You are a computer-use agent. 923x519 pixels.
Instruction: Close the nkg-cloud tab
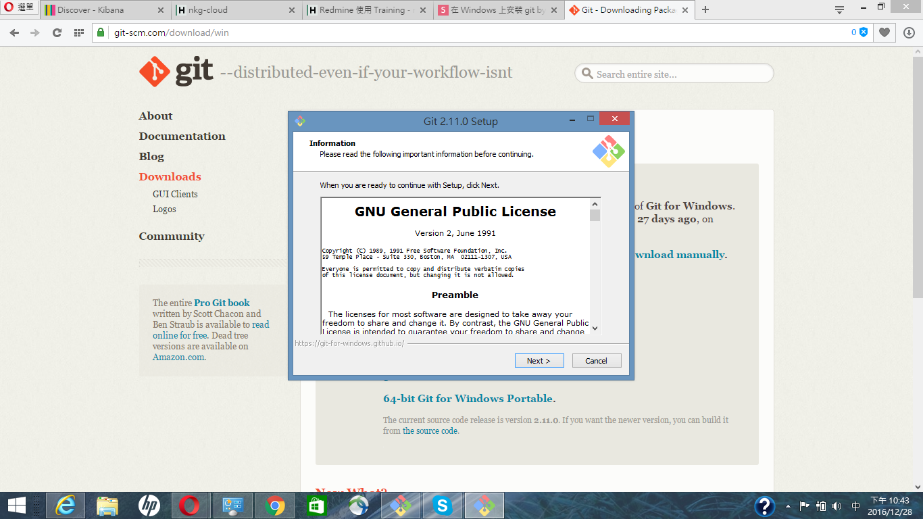(x=292, y=10)
